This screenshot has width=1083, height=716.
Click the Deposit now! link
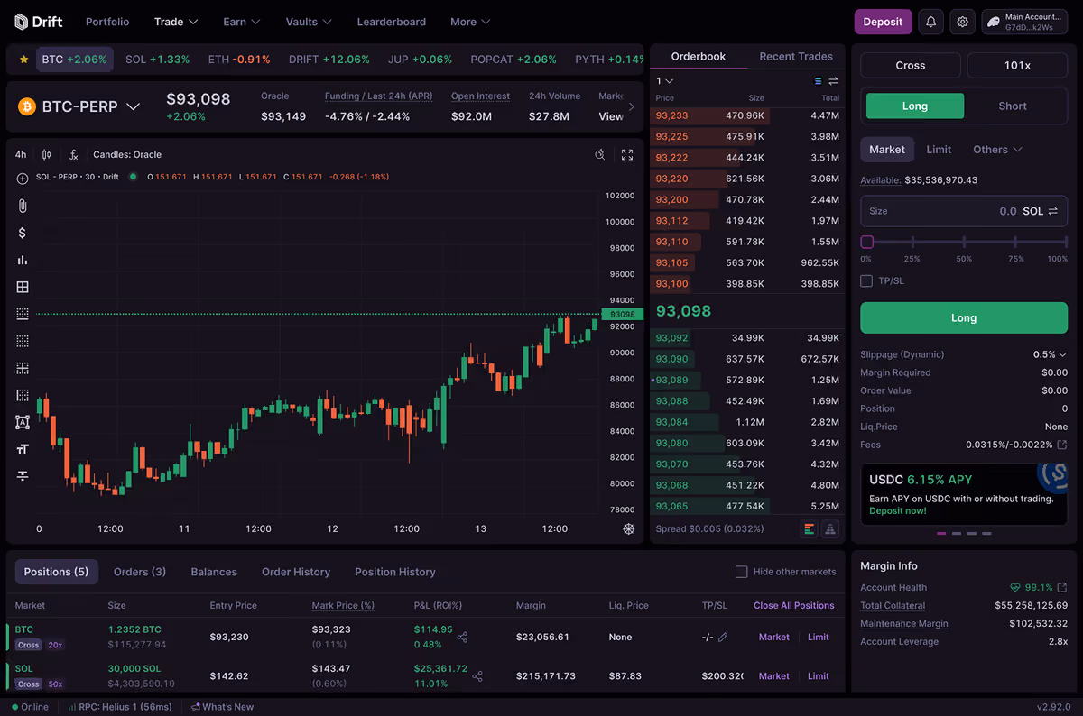point(898,511)
